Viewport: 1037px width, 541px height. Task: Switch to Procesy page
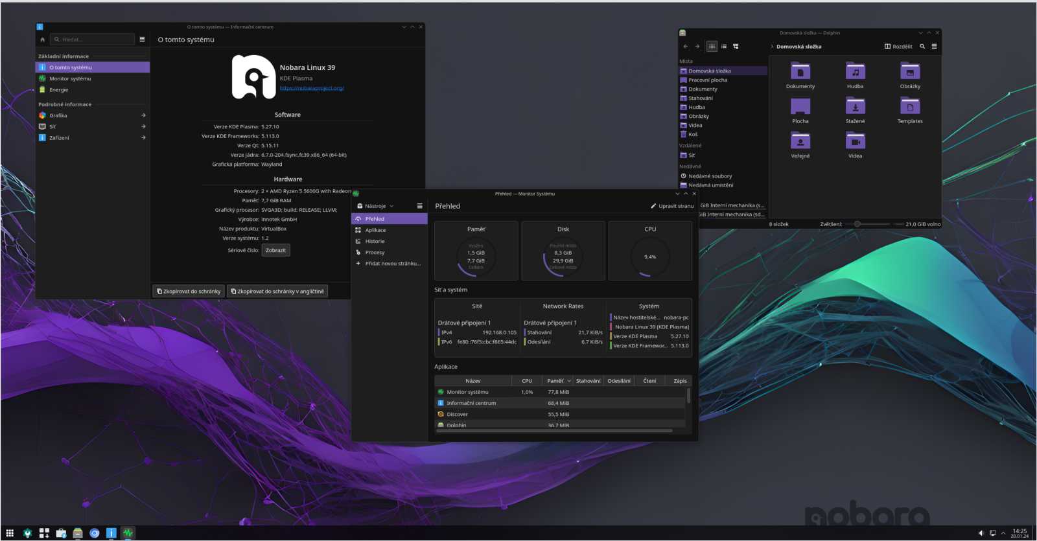(x=390, y=252)
